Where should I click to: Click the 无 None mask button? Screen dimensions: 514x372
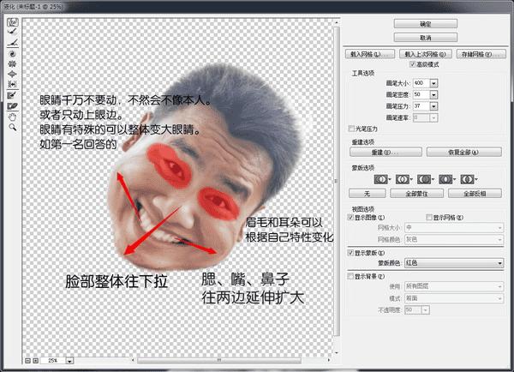click(x=367, y=194)
